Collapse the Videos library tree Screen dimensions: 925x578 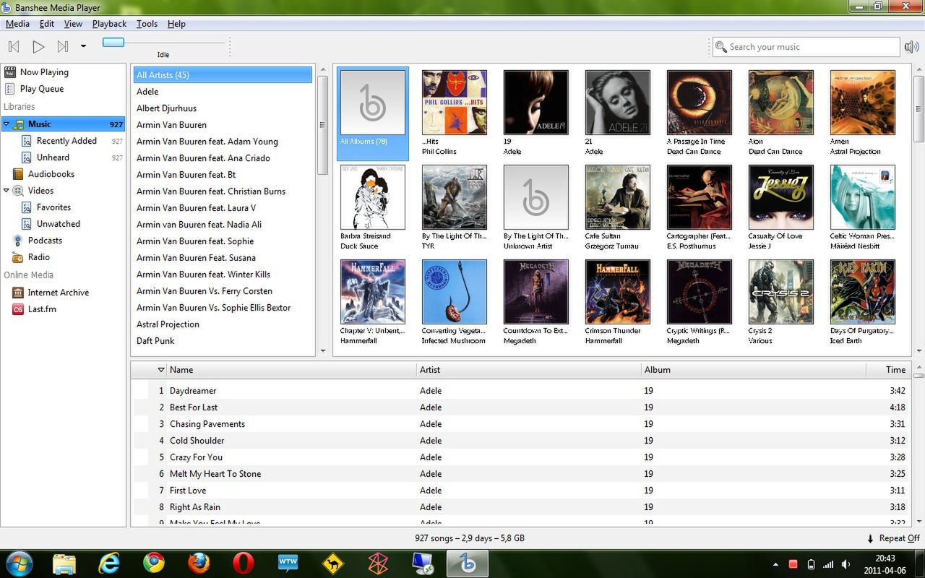click(7, 191)
